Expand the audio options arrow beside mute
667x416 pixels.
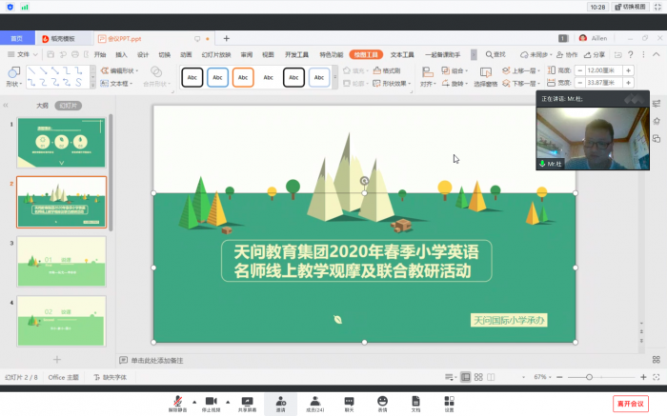tap(193, 401)
